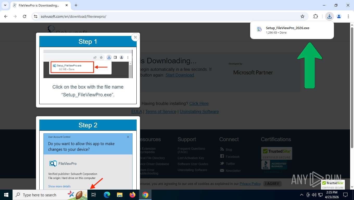
Task: Open the Uninstalling Software link under download box
Action: pos(199,111)
